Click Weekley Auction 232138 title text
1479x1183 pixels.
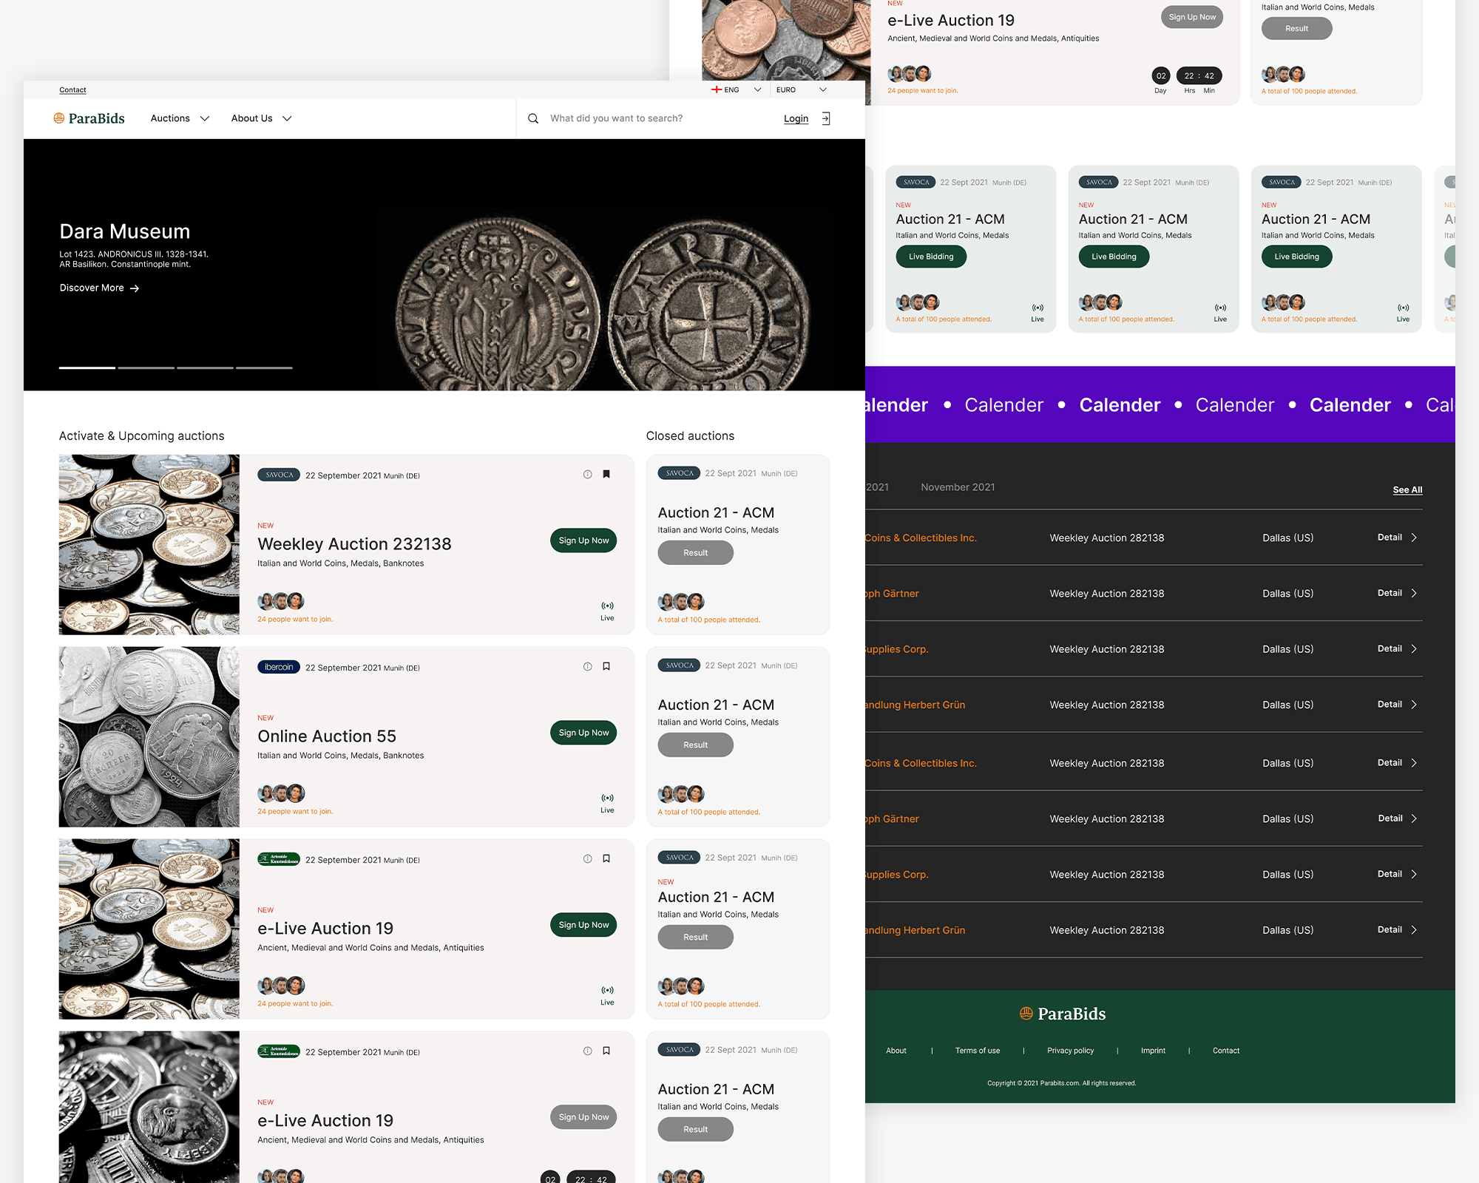[x=354, y=544]
